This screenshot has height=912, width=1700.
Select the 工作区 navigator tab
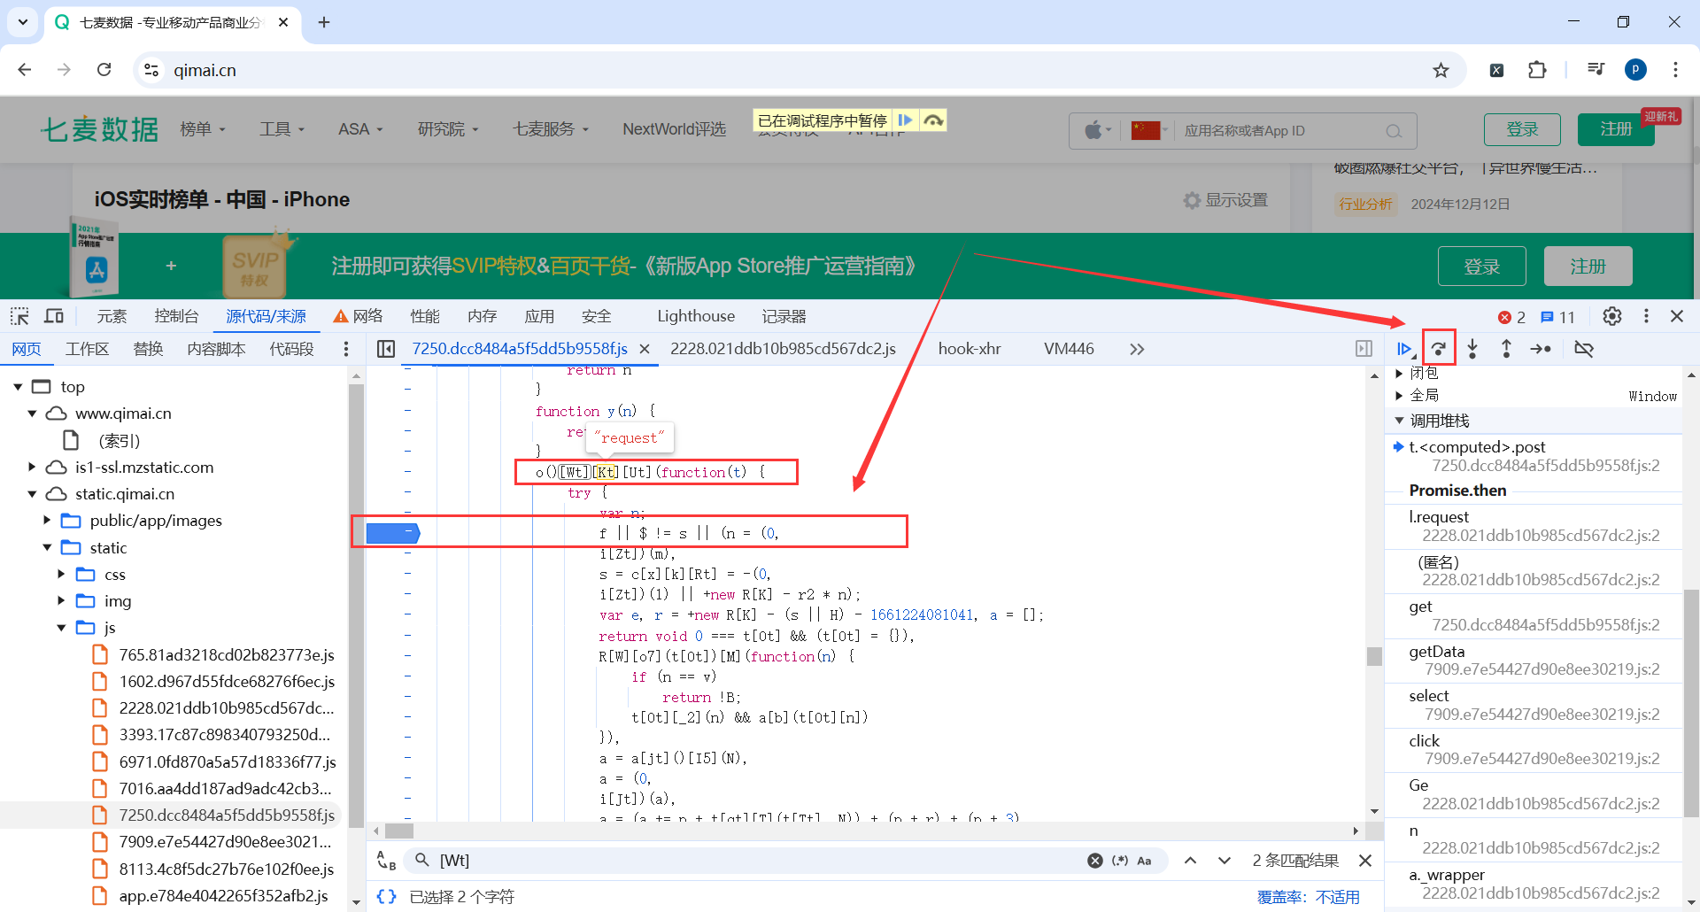[87, 349]
